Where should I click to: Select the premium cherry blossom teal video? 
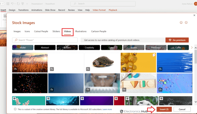(x=29, y=101)
